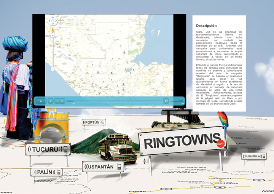Image resolution: width=274 pixels, height=194 pixels.
Task: Click the red Claro logo
Action: (220, 144)
